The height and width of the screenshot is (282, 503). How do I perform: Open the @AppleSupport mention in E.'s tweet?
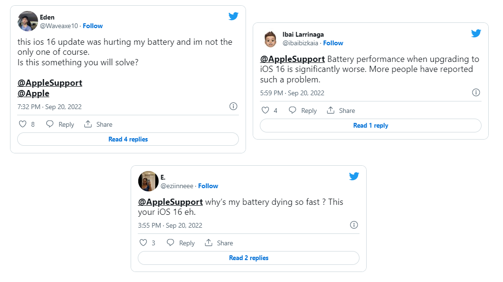(x=170, y=201)
